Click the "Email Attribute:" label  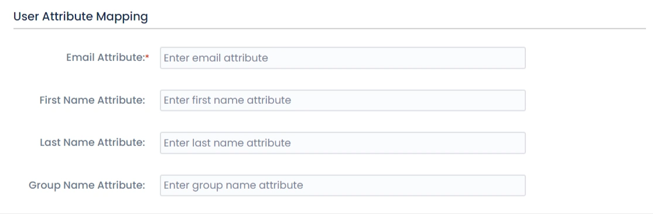105,58
